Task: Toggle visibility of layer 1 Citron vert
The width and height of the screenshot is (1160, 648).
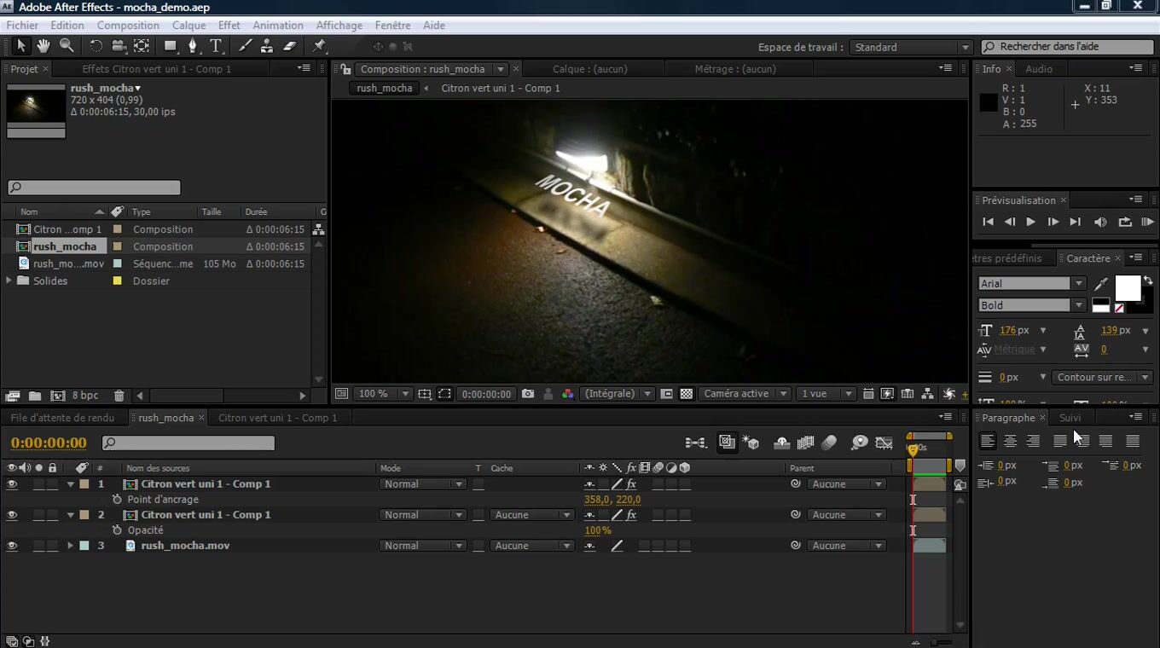Action: click(x=12, y=484)
